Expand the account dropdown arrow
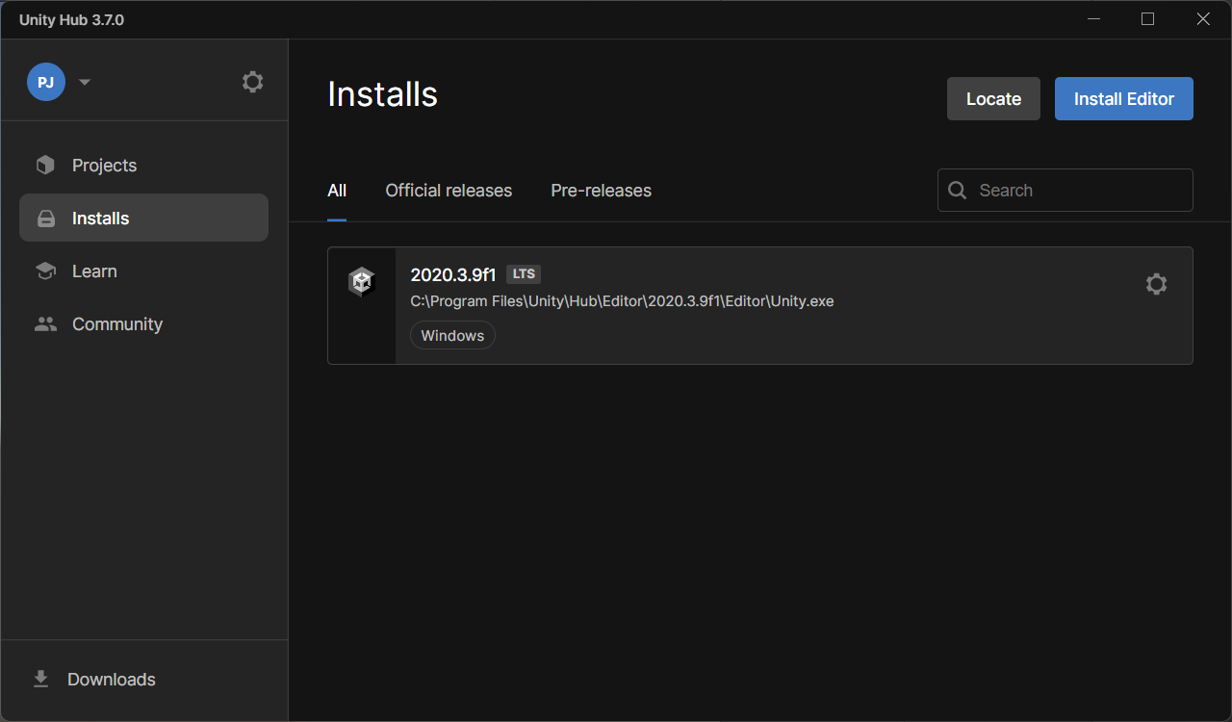 pyautogui.click(x=85, y=82)
